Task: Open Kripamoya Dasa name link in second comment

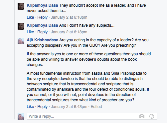Action: tap(42, 25)
